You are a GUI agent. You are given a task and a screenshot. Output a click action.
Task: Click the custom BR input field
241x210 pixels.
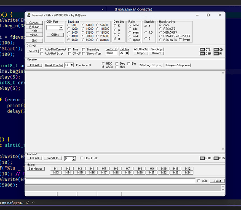(x=112, y=53)
